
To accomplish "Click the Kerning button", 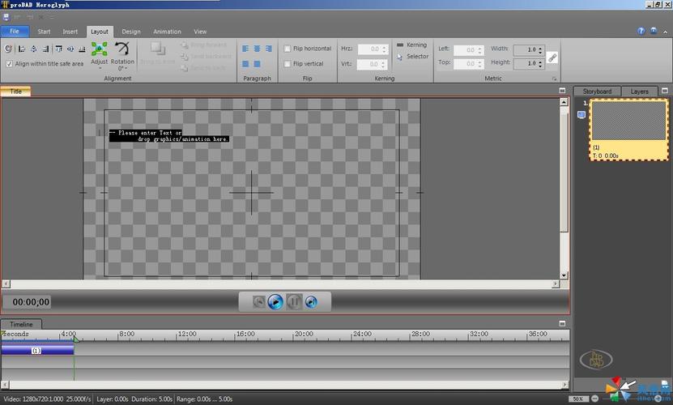I will coord(411,45).
